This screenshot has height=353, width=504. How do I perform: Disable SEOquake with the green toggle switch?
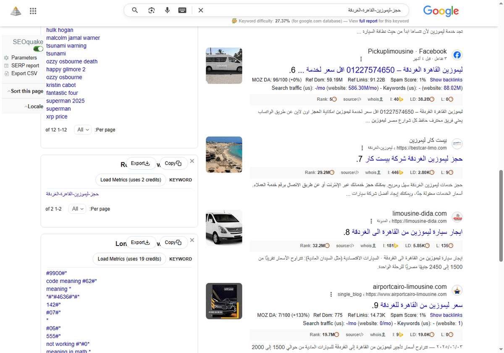(x=38, y=49)
